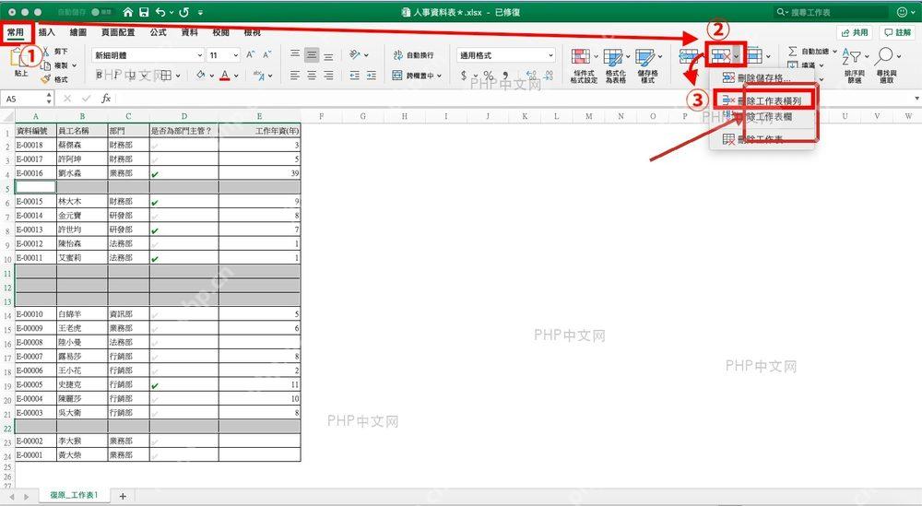922x506 pixels.
Task: Click the 共用 share button
Action: click(855, 32)
